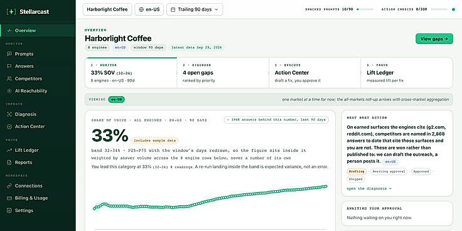Click the calendar icon beside Trailing 90 days
Viewport: 462px width, 231px height.
tap(173, 9)
